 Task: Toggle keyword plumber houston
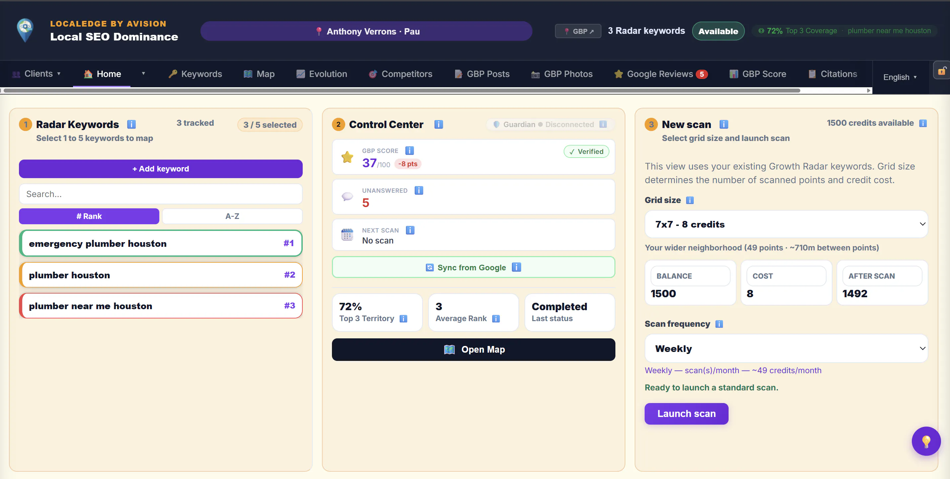coord(161,275)
